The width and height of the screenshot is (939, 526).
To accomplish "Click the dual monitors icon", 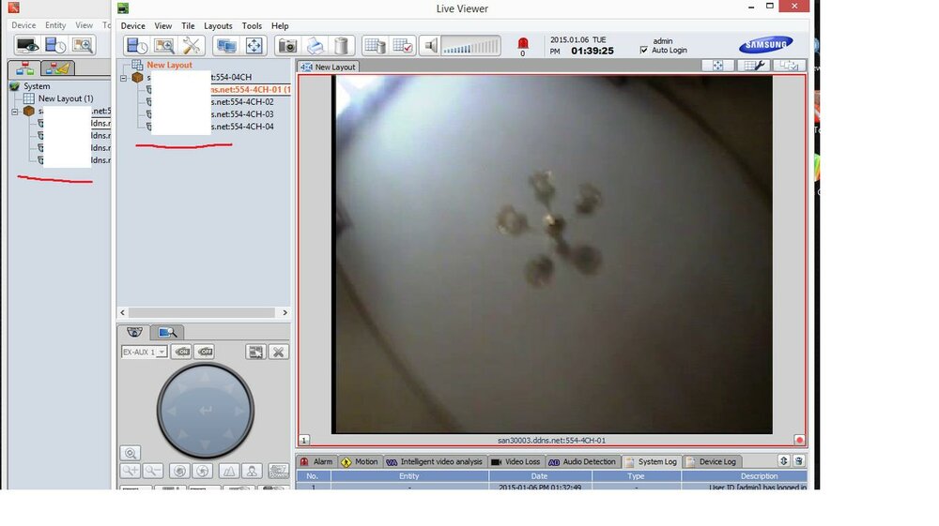I will pyautogui.click(x=226, y=45).
